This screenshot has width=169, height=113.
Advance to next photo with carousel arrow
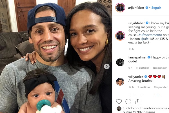pyautogui.click(x=107, y=66)
